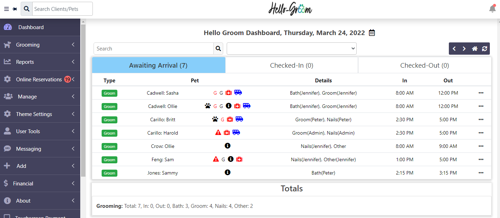Open options menu for Jones: Sammy row
Image resolution: width=500 pixels, height=218 pixels.
[x=481, y=173]
